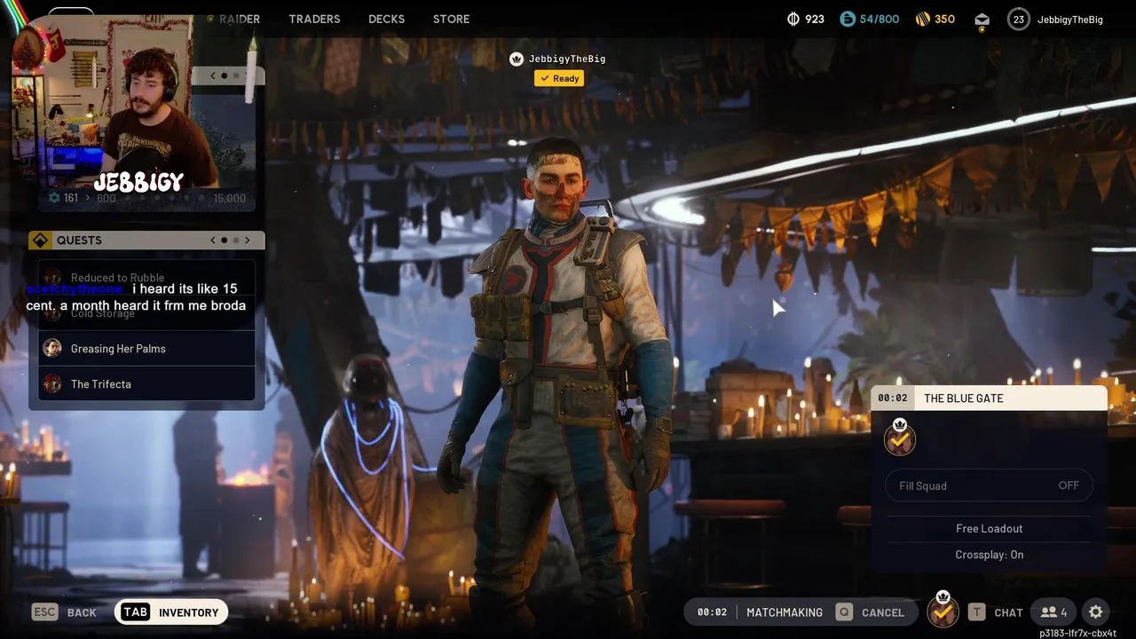Open the Greasing Her Palms quest
Viewport: 1136px width, 639px height.
click(x=146, y=349)
